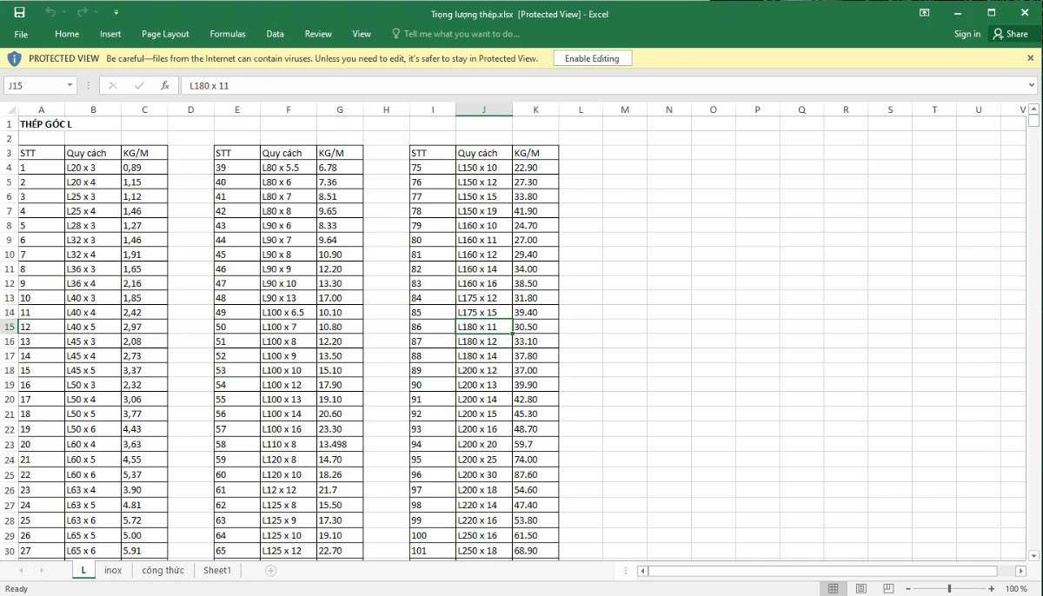Click the zoom slider handle

click(x=950, y=588)
